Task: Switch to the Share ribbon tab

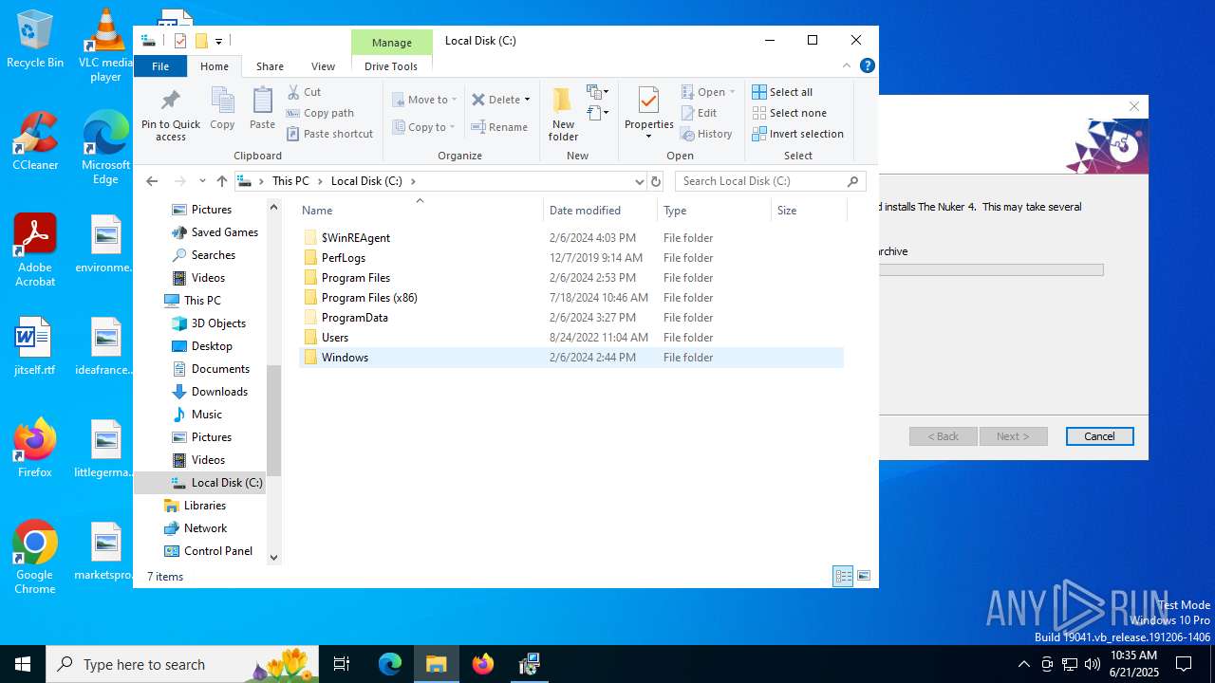Action: click(x=270, y=66)
